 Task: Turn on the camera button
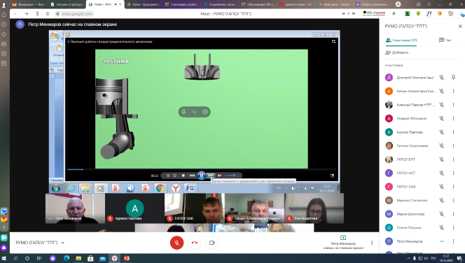coord(212,243)
